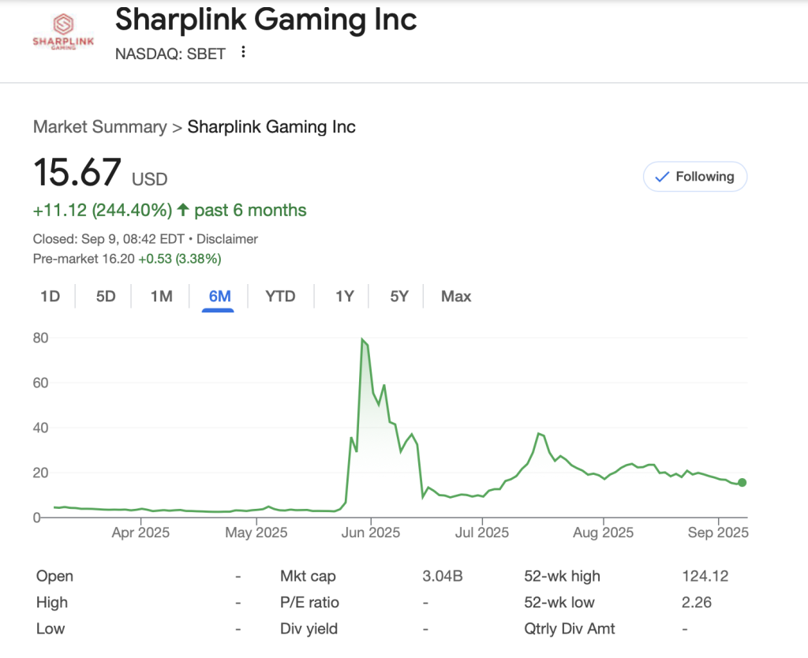Switch to the Max chart range
Image resolution: width=808 pixels, height=658 pixels.
pos(456,297)
